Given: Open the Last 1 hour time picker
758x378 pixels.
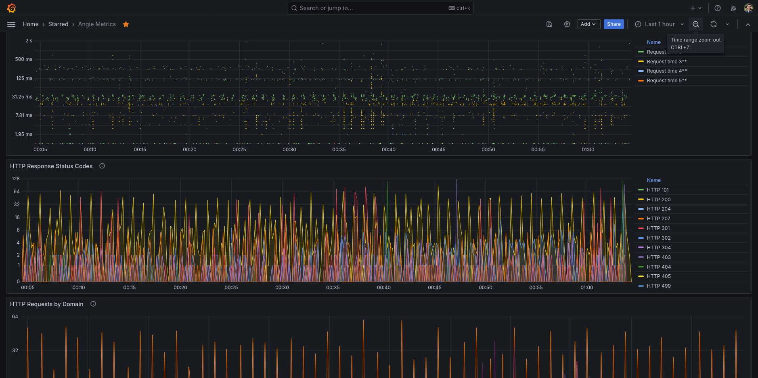Looking at the screenshot, I should coord(659,24).
